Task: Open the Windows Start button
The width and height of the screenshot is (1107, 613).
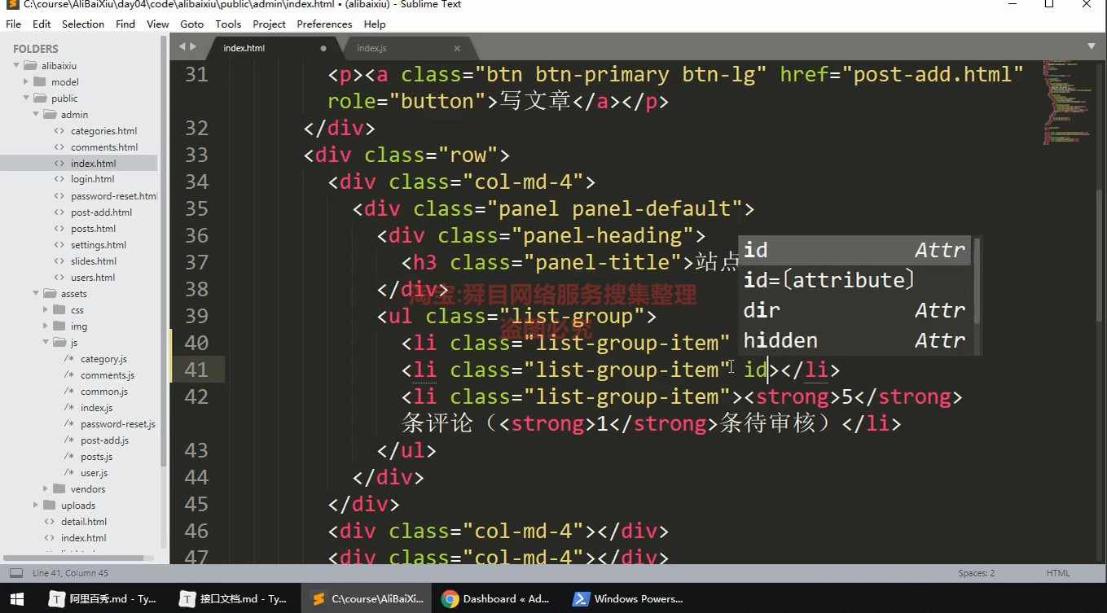Action: pos(18,599)
